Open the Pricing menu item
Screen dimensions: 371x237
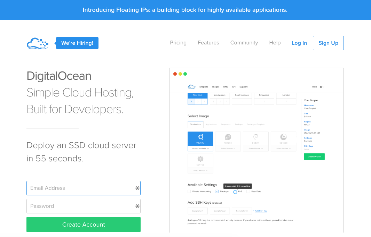click(x=178, y=43)
